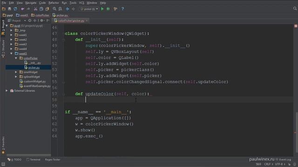Expand the splineWidget folder arrow
The width and height of the screenshot is (298, 167).
tap(16, 77)
